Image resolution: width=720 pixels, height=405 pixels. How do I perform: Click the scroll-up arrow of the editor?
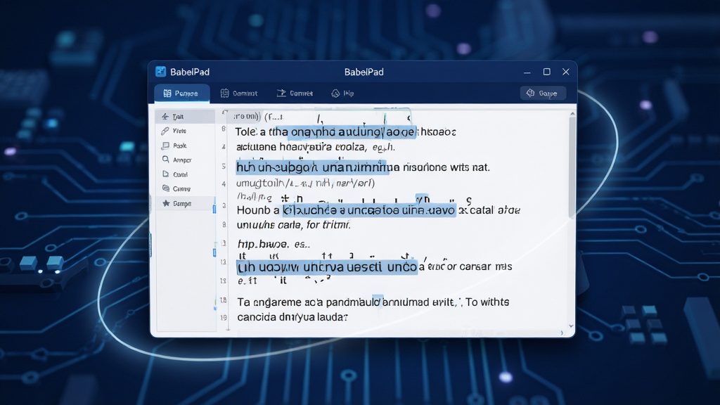pyautogui.click(x=572, y=113)
